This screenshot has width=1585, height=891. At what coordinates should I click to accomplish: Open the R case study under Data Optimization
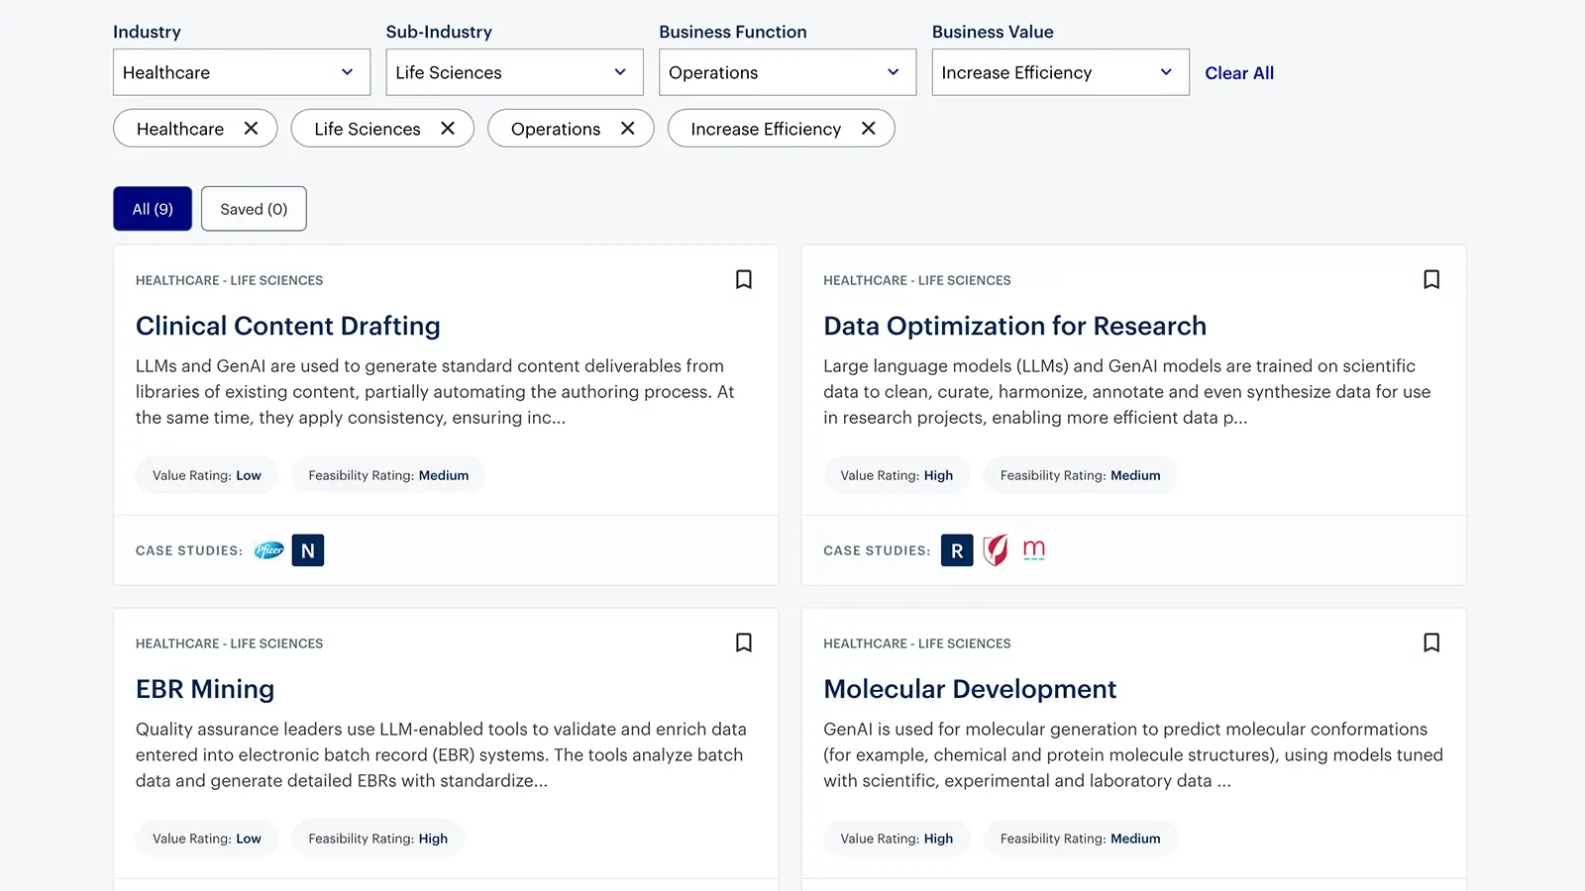[956, 550]
